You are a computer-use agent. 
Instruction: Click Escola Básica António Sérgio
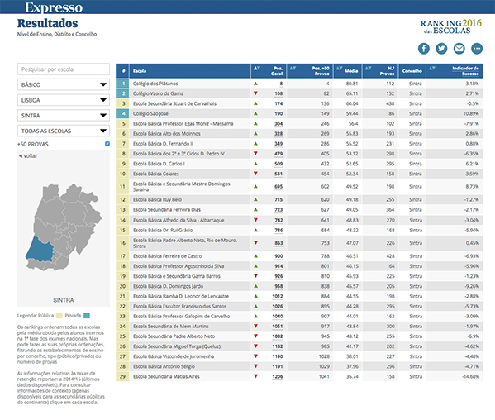click(x=164, y=366)
